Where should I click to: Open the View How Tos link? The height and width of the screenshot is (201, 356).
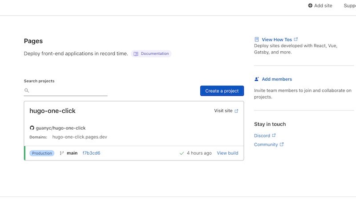coord(277,40)
